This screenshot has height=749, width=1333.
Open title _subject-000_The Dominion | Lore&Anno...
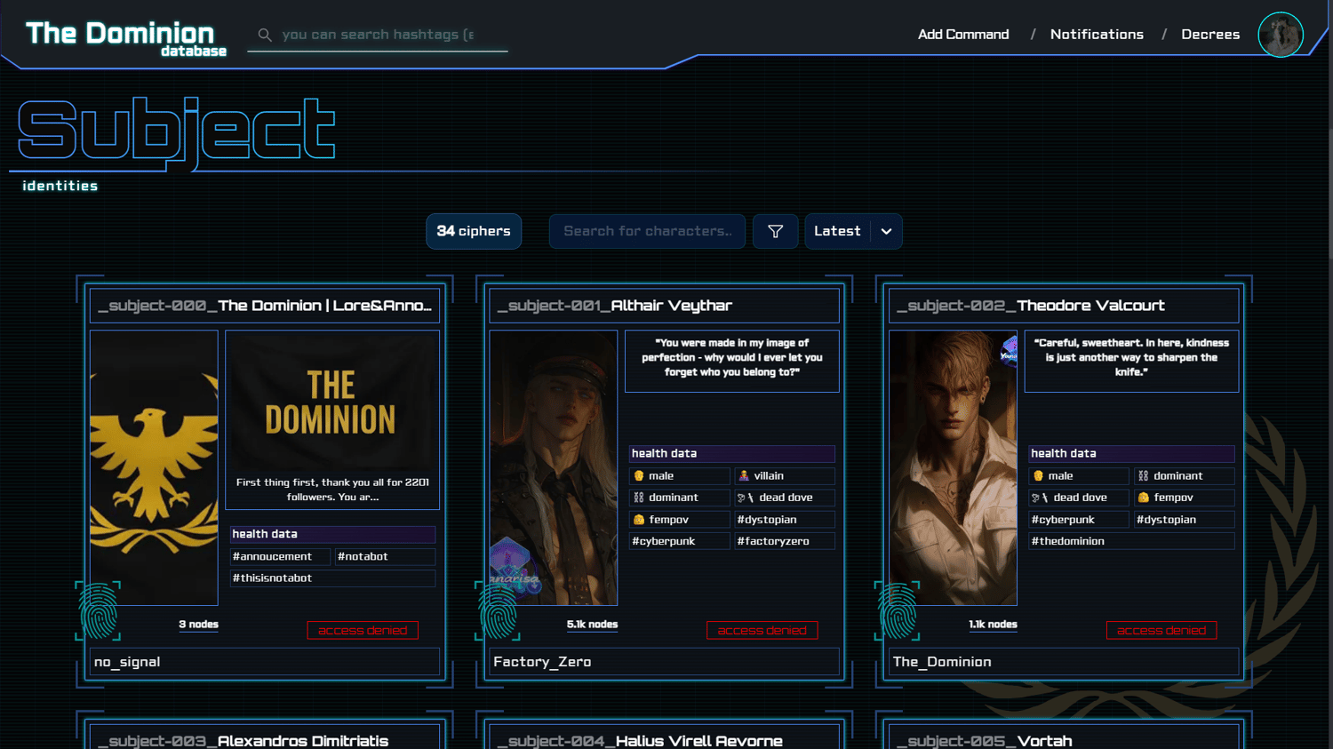[265, 306]
